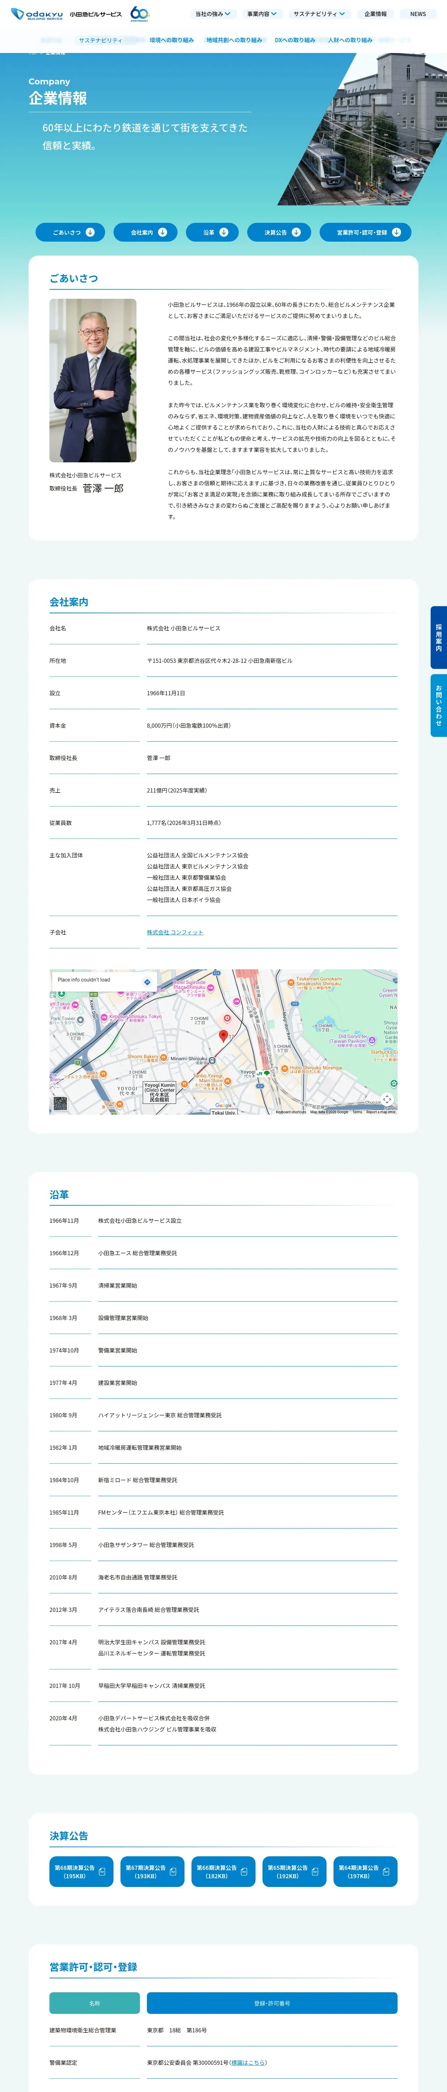Click the Place info couldn't load message

click(84, 980)
